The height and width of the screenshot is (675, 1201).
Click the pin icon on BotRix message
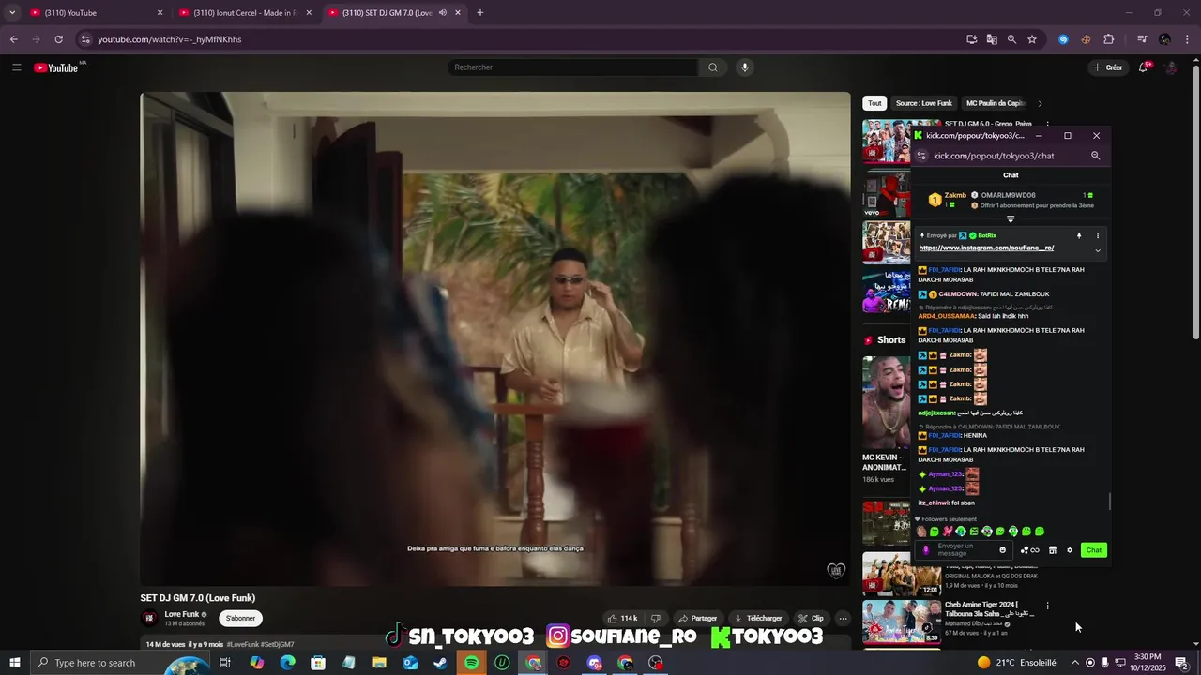tap(1079, 235)
